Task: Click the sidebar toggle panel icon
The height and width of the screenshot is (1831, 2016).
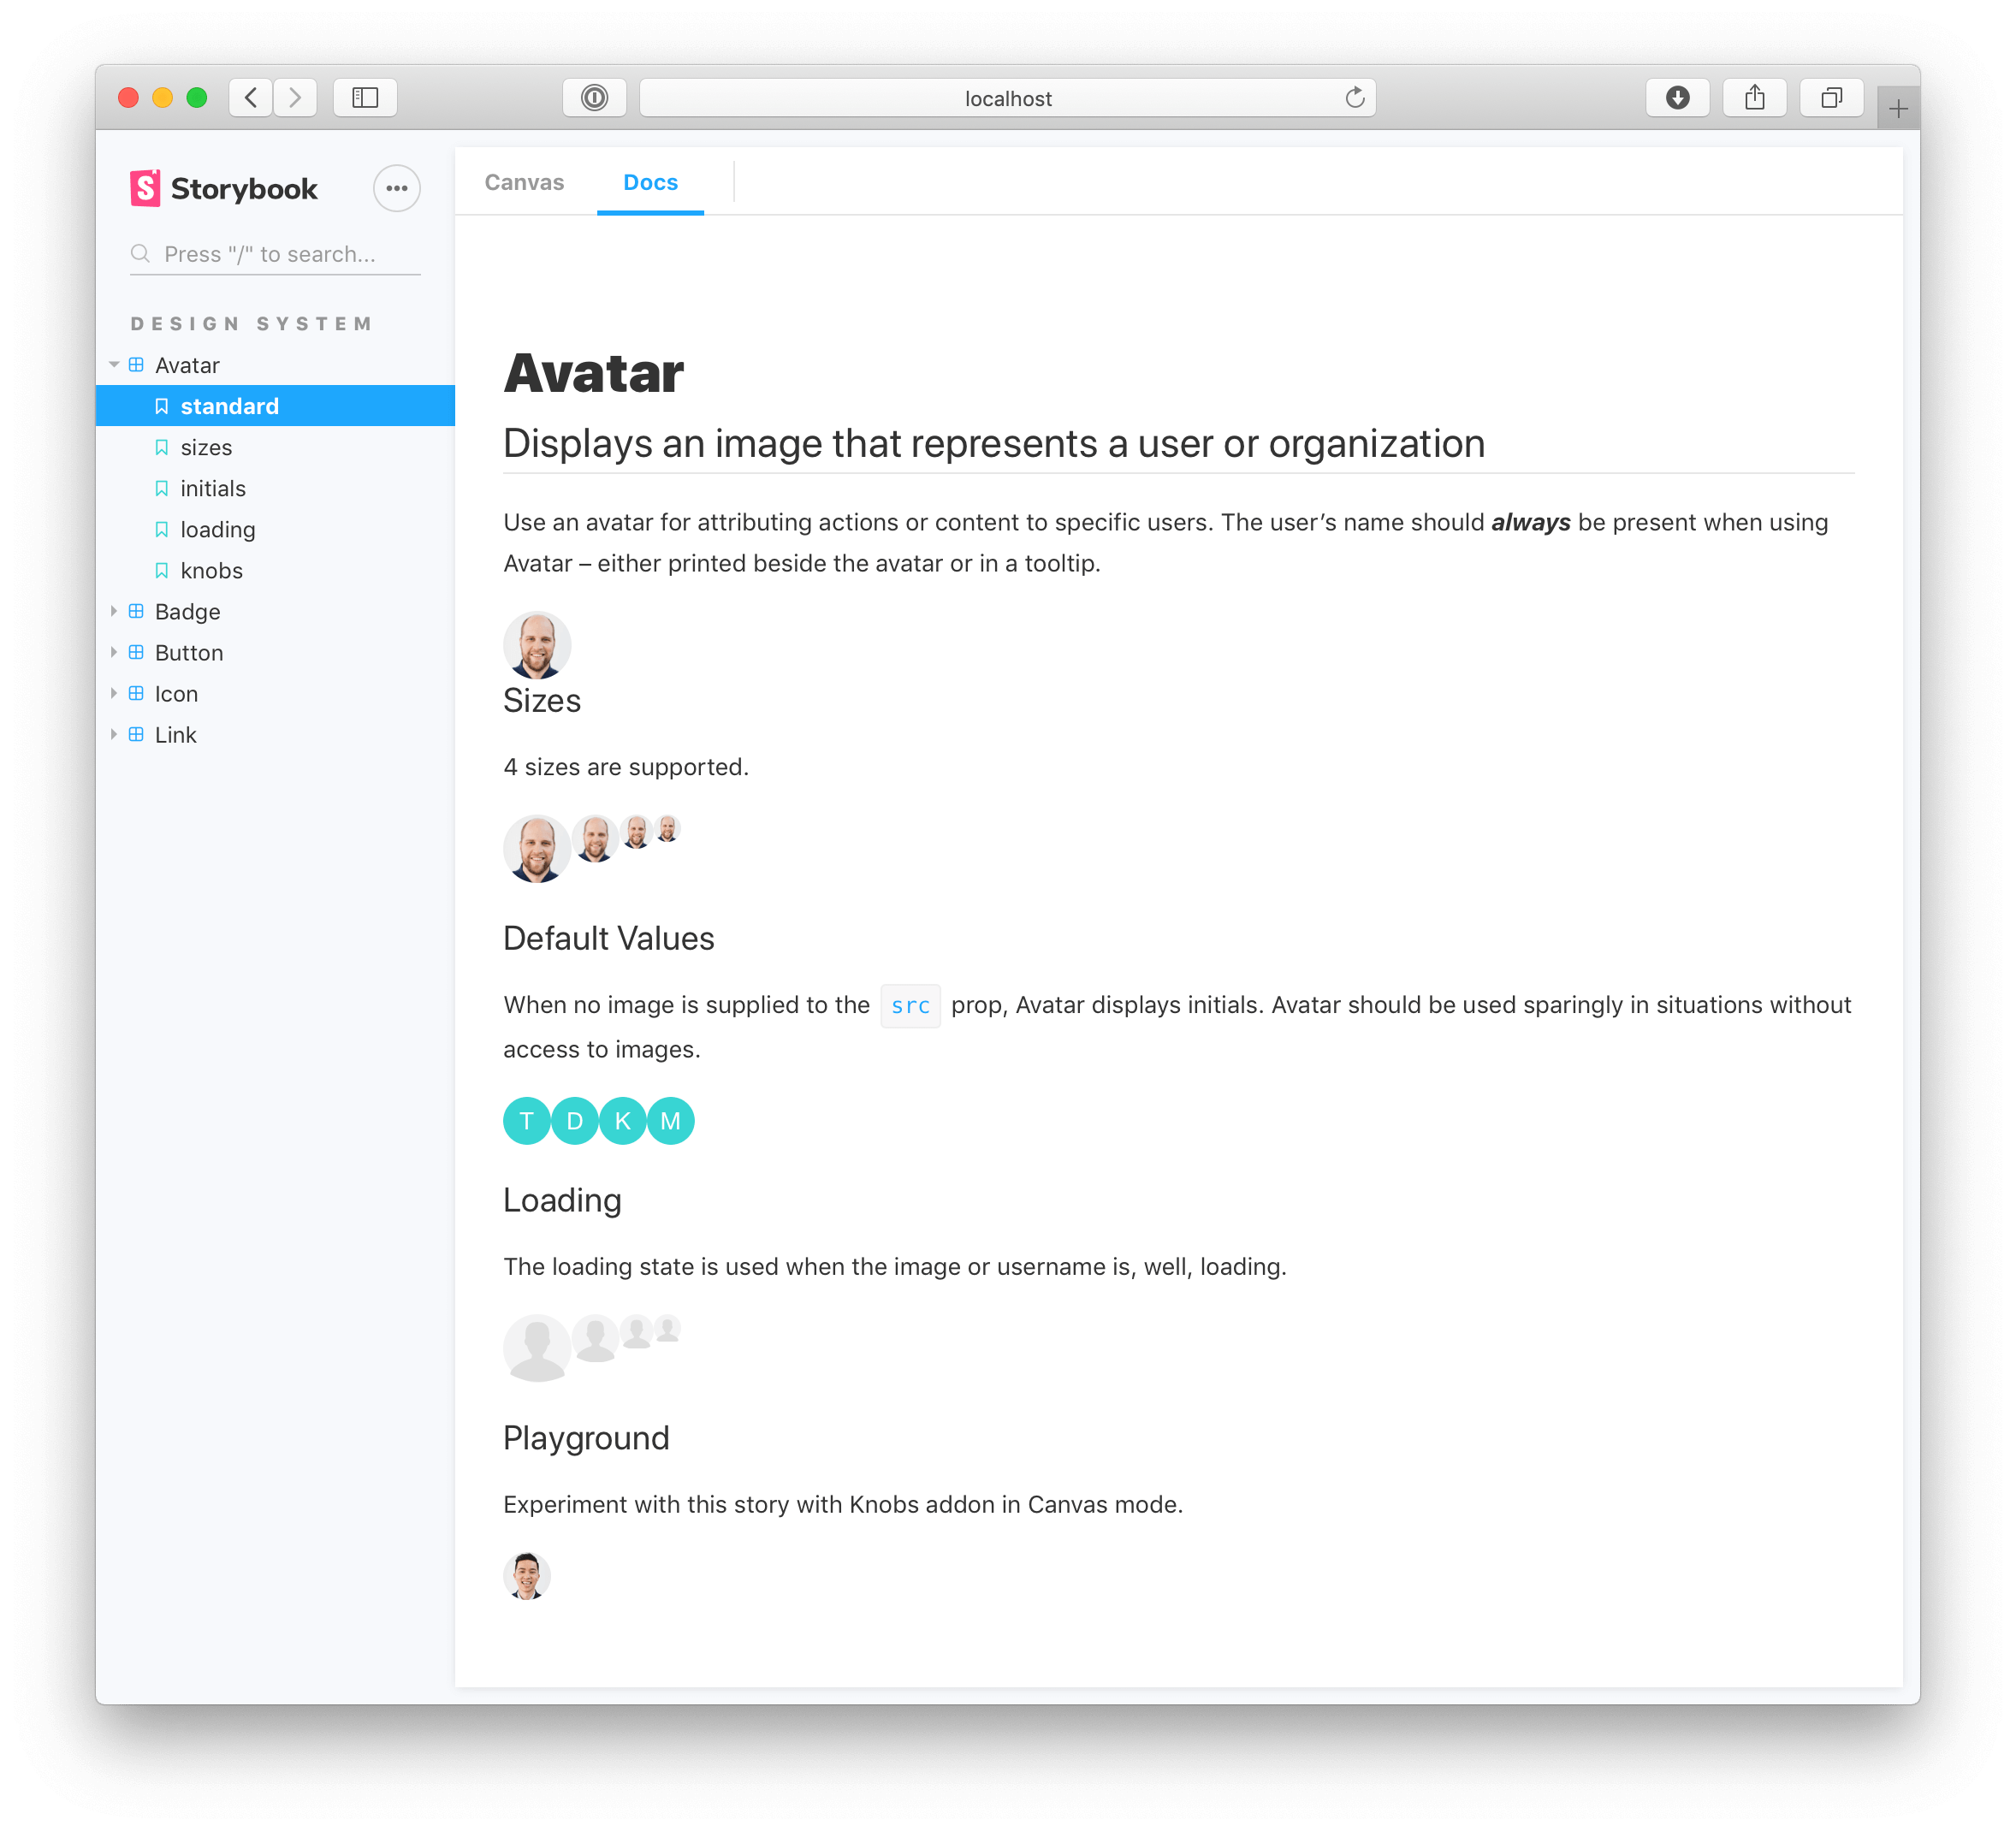Action: [367, 97]
